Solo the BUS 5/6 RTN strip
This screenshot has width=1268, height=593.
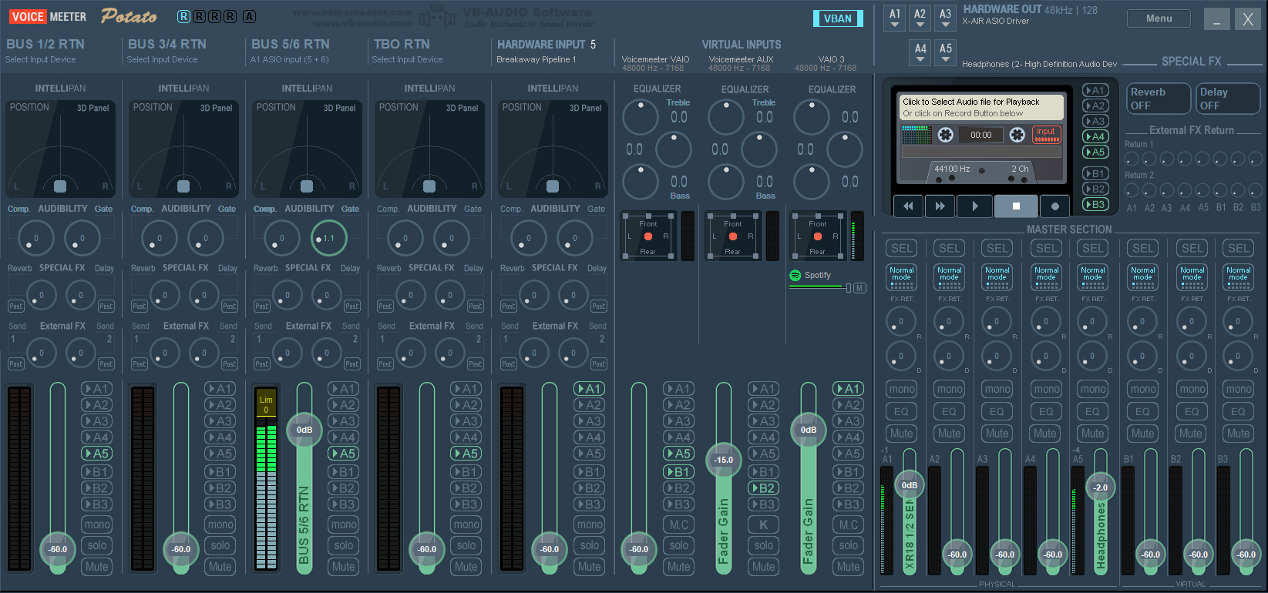tap(344, 545)
